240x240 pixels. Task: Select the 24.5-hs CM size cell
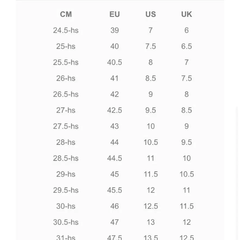click(66, 30)
